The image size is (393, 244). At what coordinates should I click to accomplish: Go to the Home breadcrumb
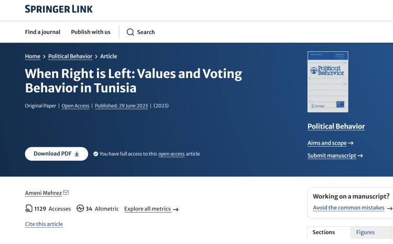(x=32, y=56)
